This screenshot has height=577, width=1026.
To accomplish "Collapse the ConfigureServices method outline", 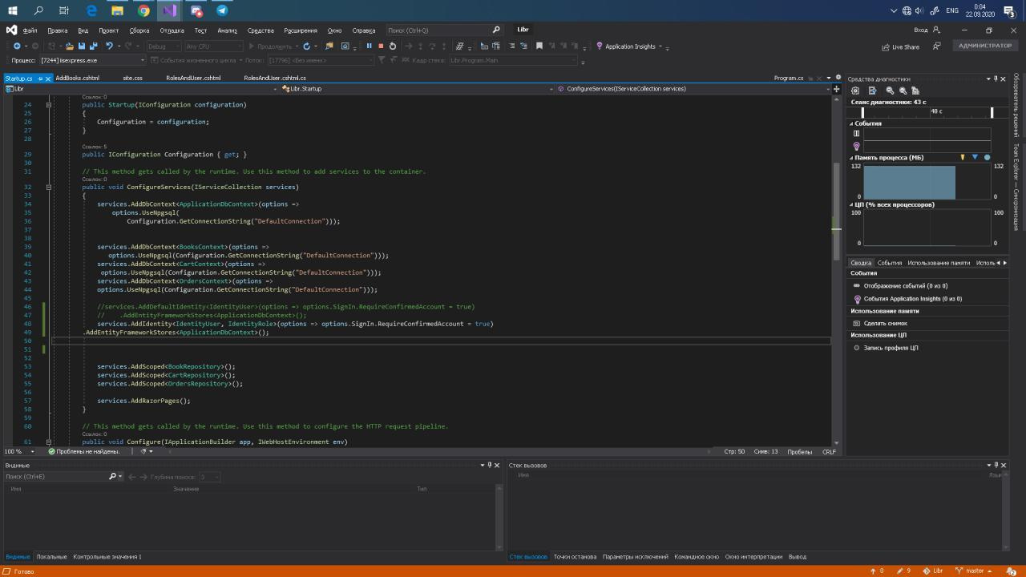I will [x=49, y=187].
